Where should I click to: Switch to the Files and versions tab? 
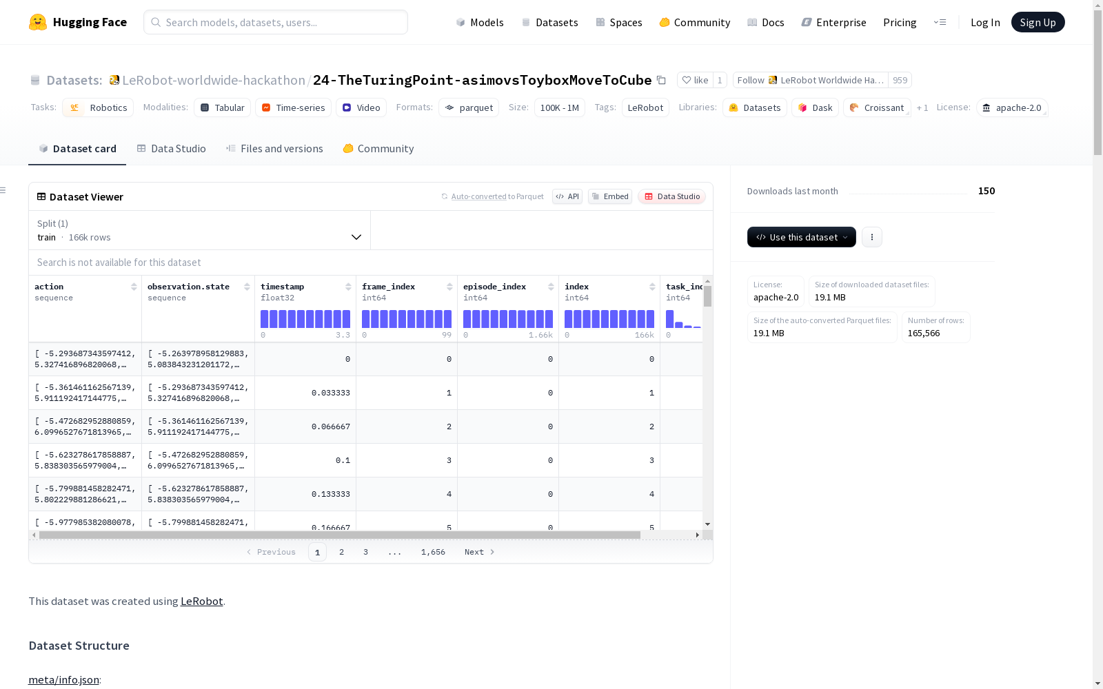pyautogui.click(x=274, y=148)
